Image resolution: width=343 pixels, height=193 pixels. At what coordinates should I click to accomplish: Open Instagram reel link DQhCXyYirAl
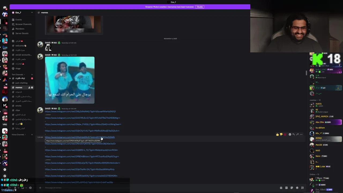pyautogui.click(x=82, y=131)
